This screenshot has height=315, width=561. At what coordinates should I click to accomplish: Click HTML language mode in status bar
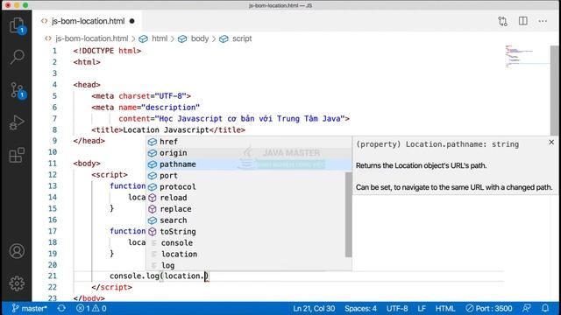coord(445,308)
